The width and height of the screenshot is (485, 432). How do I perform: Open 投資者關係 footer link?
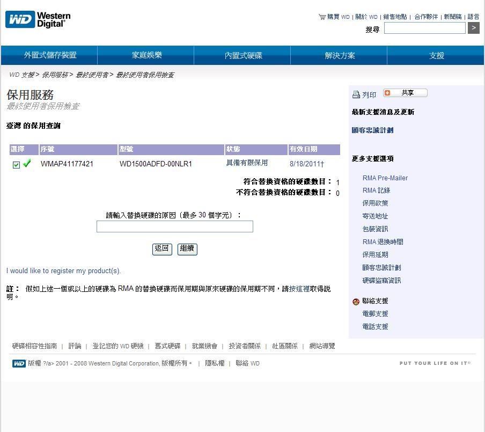pos(245,346)
